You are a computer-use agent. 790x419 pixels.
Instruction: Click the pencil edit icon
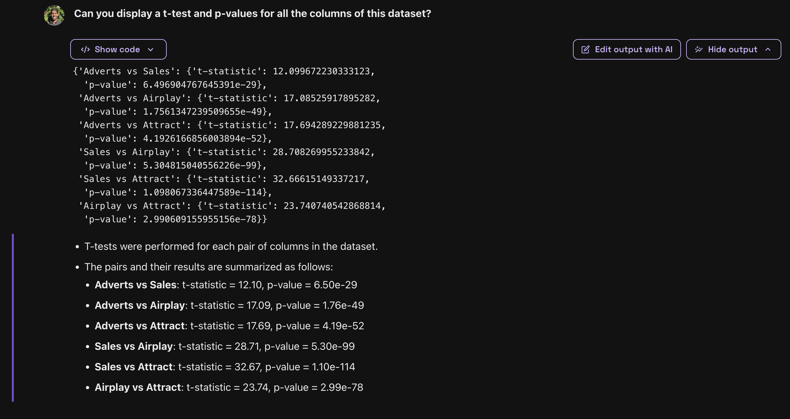(x=585, y=49)
